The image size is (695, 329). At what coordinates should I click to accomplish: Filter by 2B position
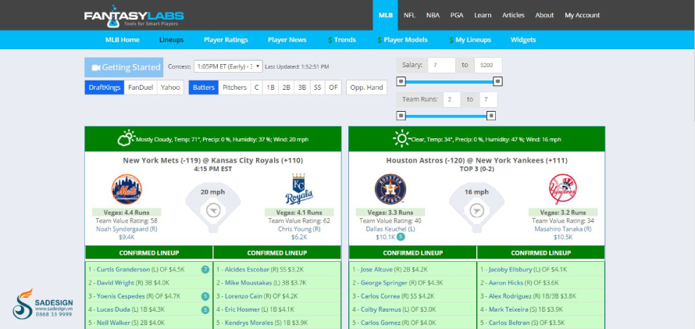286,88
